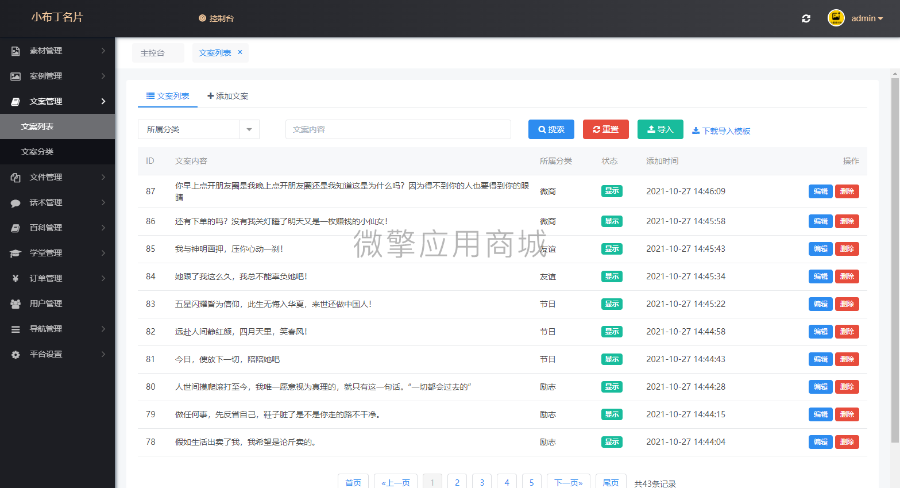The height and width of the screenshot is (488, 900).
Task: Click the text 我与神明画押，压你心动一刹!
Action: coord(229,249)
